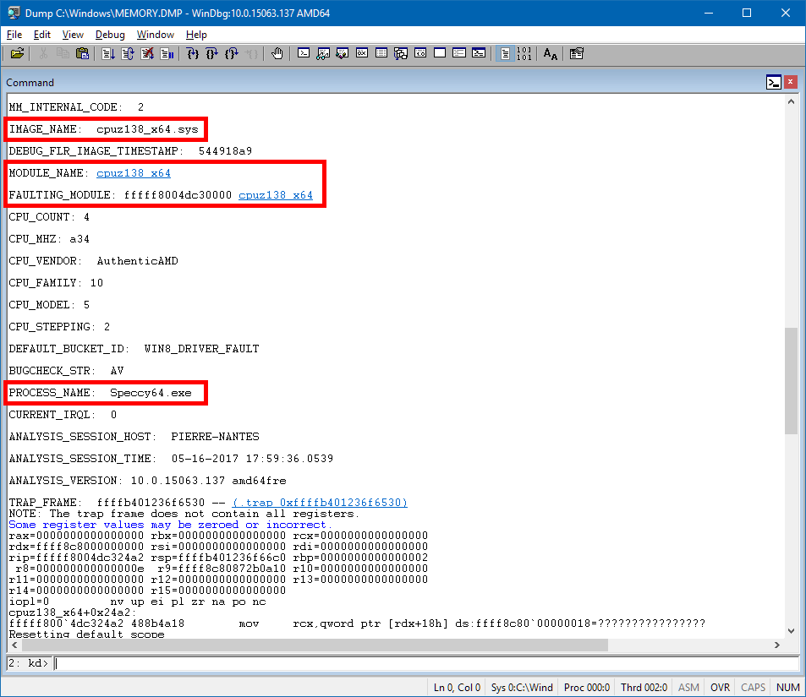The width and height of the screenshot is (806, 697).
Task: Click the hand breakpoint icon in toolbar
Action: [277, 53]
